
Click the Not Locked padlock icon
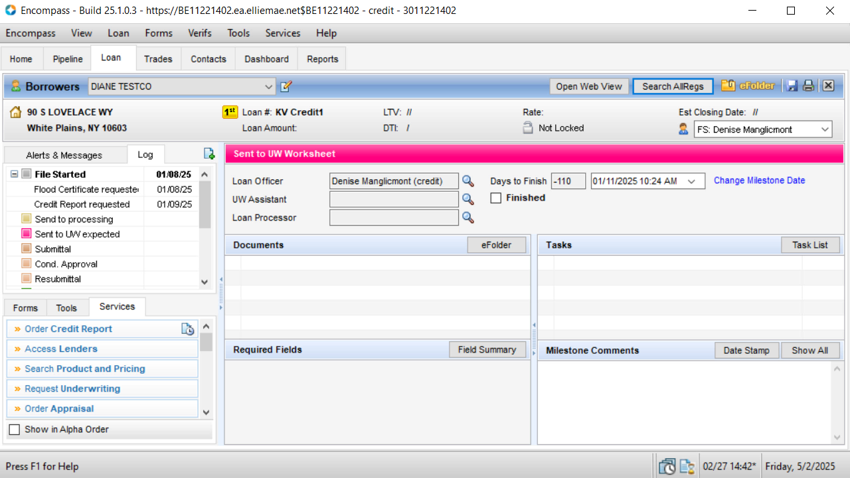click(x=528, y=128)
